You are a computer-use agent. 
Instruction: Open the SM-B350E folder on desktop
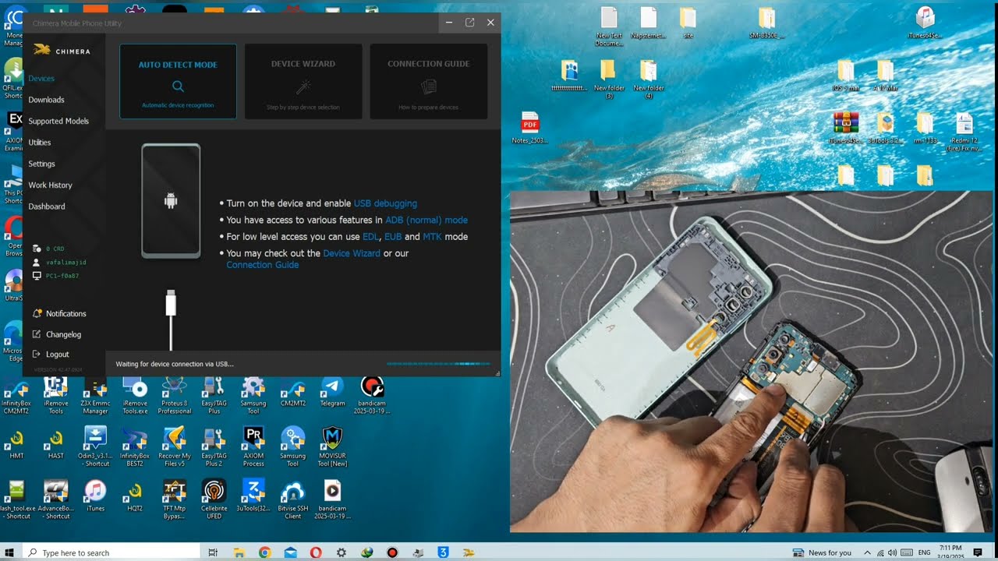tap(766, 23)
